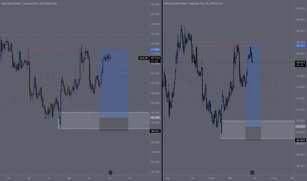Click the 89.000 level on NZDJPY price scale
Image resolution: width=307 pixels, height=181 pixels.
click(300, 9)
